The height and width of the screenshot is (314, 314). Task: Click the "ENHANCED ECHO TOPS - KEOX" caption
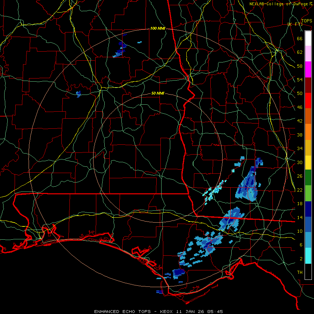[x=134, y=312]
